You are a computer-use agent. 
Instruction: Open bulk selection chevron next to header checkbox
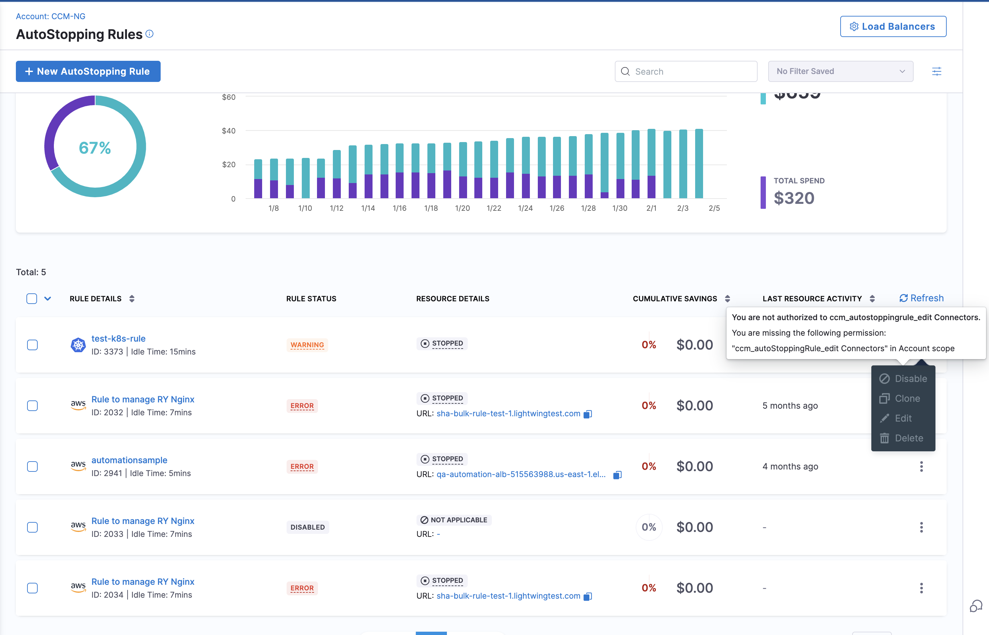48,299
